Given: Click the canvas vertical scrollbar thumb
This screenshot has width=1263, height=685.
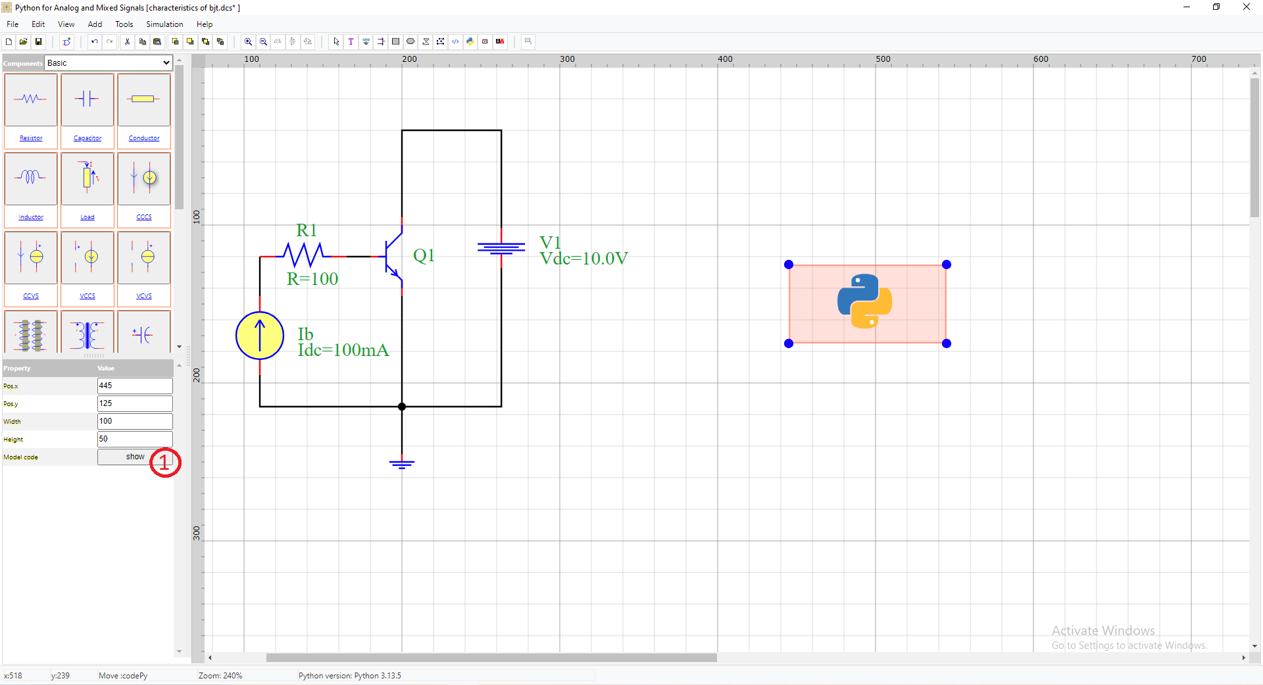Looking at the screenshot, I should [x=1254, y=147].
